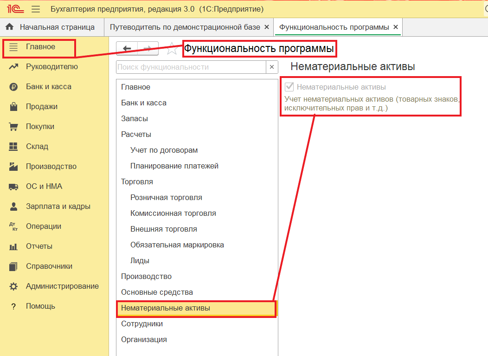Image resolution: width=488 pixels, height=356 pixels.
Task: Close the Путеводитель по демонстрационной базе tab
Action: click(x=267, y=27)
